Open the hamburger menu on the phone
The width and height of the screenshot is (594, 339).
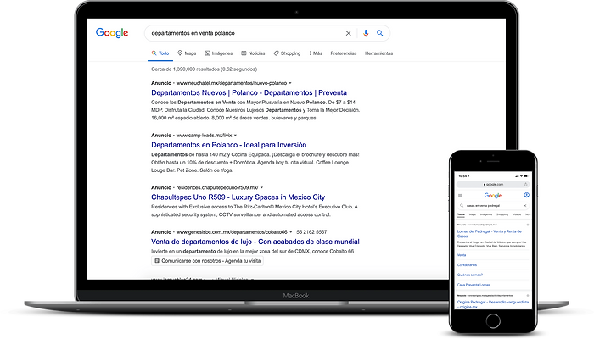460,196
